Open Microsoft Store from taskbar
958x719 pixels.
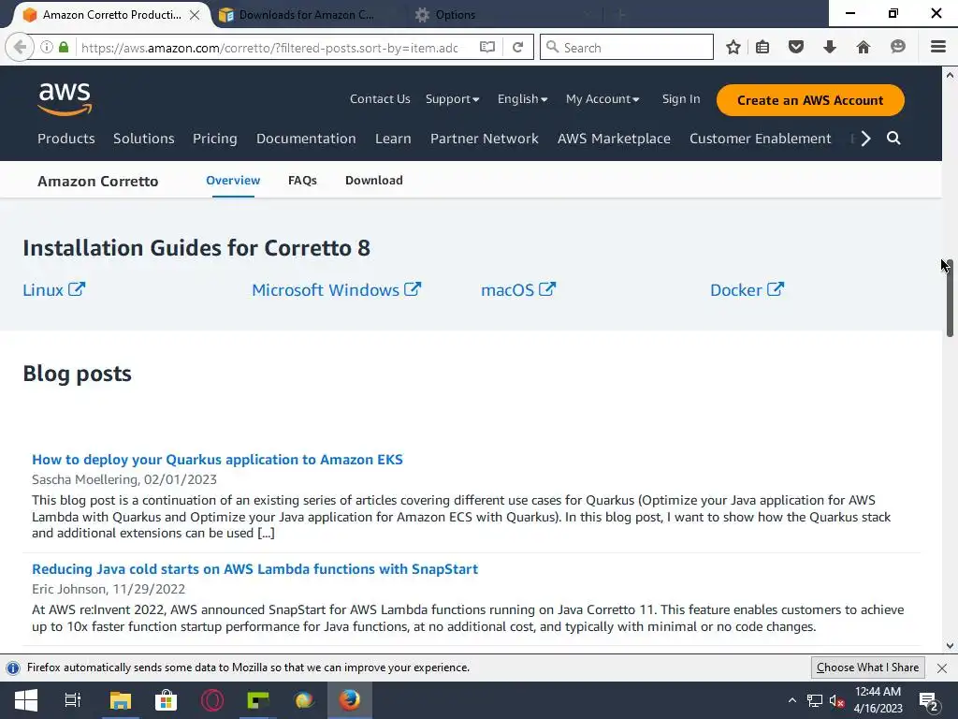(166, 700)
